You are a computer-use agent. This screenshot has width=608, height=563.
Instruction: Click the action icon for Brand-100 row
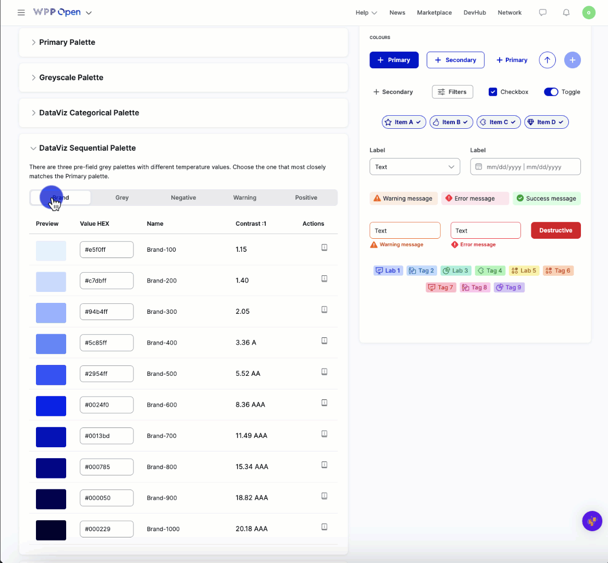(324, 248)
